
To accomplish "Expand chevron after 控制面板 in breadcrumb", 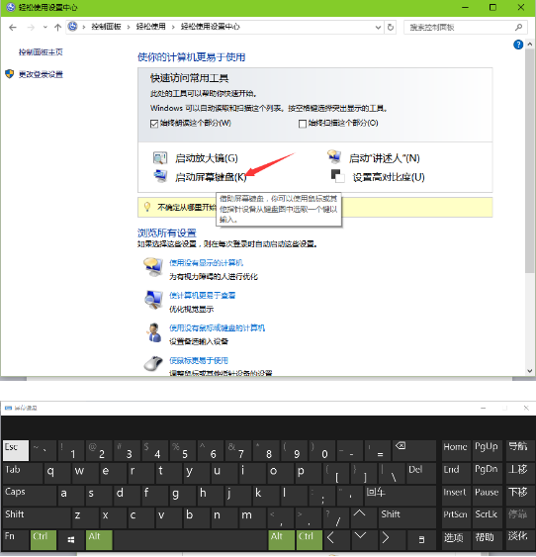I will [x=129, y=27].
